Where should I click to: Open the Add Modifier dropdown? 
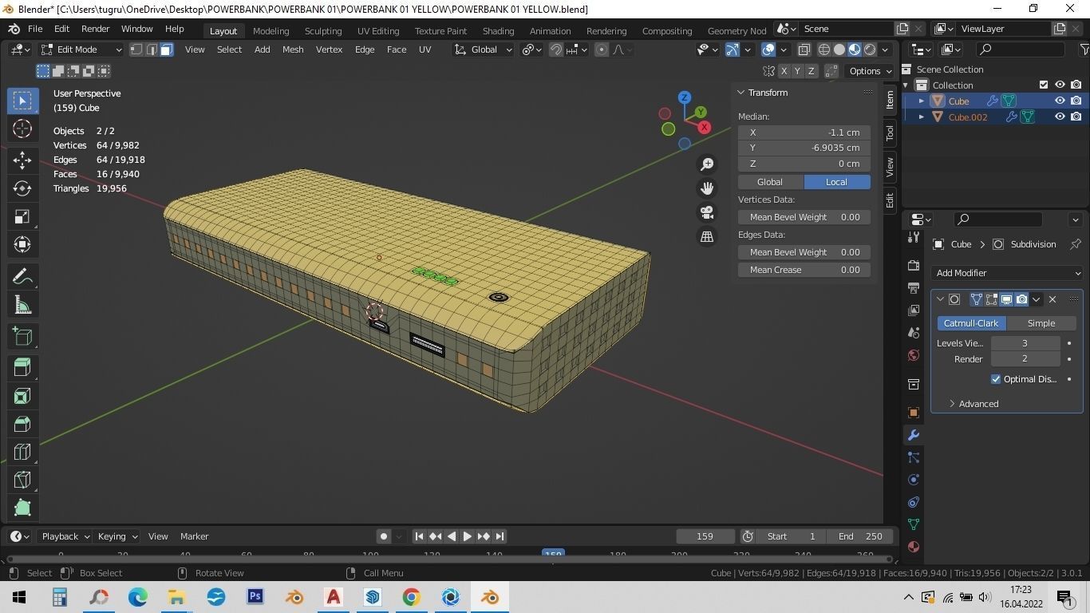pyautogui.click(x=1007, y=273)
